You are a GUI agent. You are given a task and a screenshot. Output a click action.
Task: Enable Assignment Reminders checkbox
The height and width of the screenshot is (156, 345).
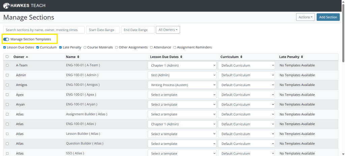point(175,47)
